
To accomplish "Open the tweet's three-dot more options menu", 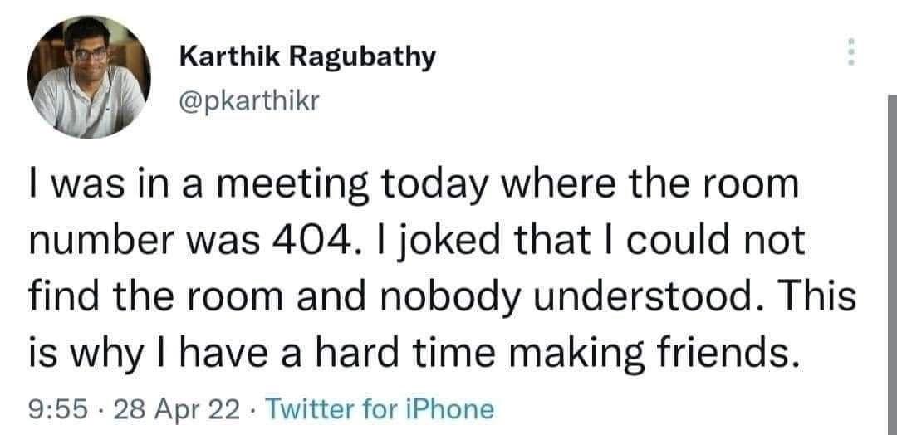I will (x=849, y=51).
